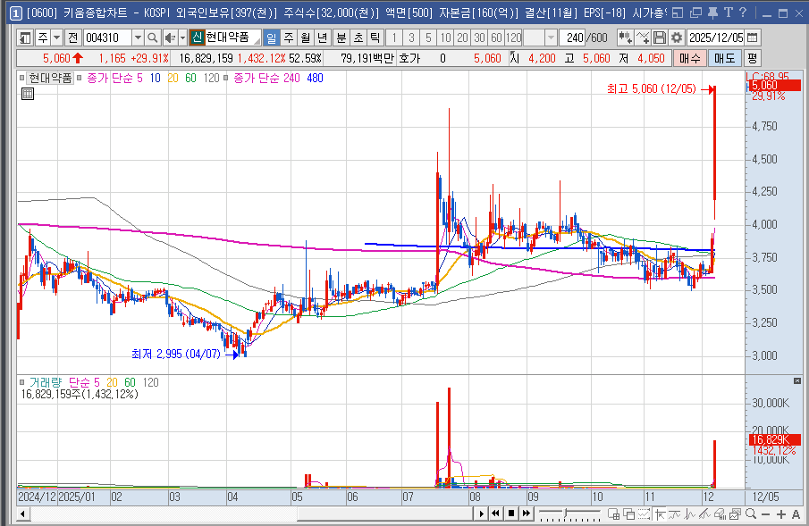809x526 pixels.
Task: Choose the 3 interval button
Action: [411, 38]
